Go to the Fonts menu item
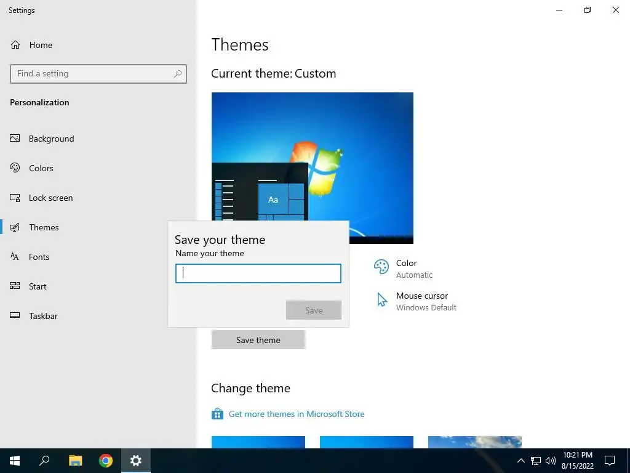This screenshot has width=630, height=473. [39, 257]
